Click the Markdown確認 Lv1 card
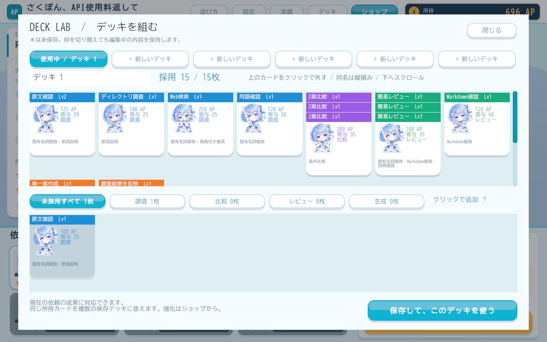This screenshot has height=342, width=547. click(477, 124)
